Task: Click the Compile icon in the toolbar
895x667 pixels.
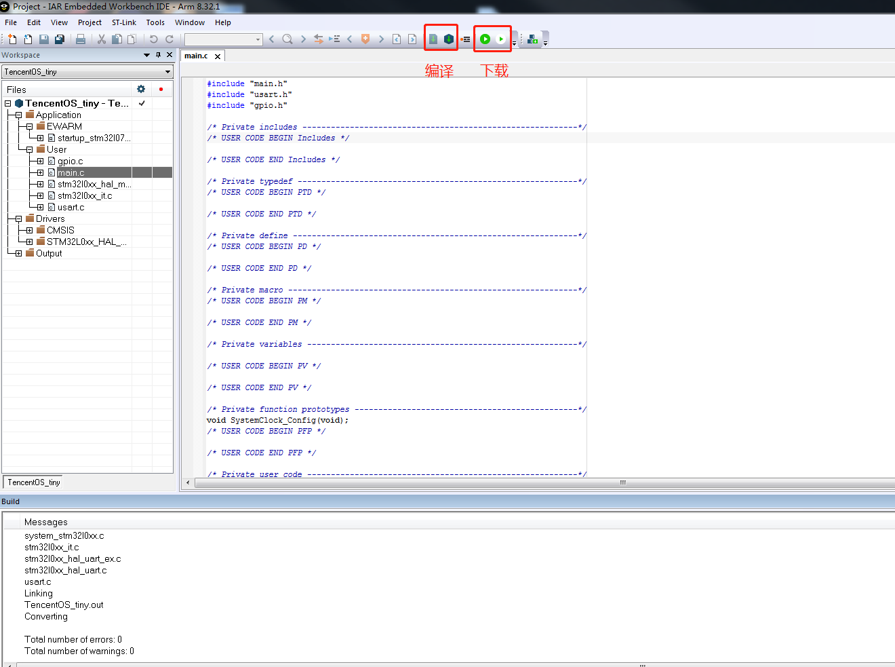Action: pos(433,39)
